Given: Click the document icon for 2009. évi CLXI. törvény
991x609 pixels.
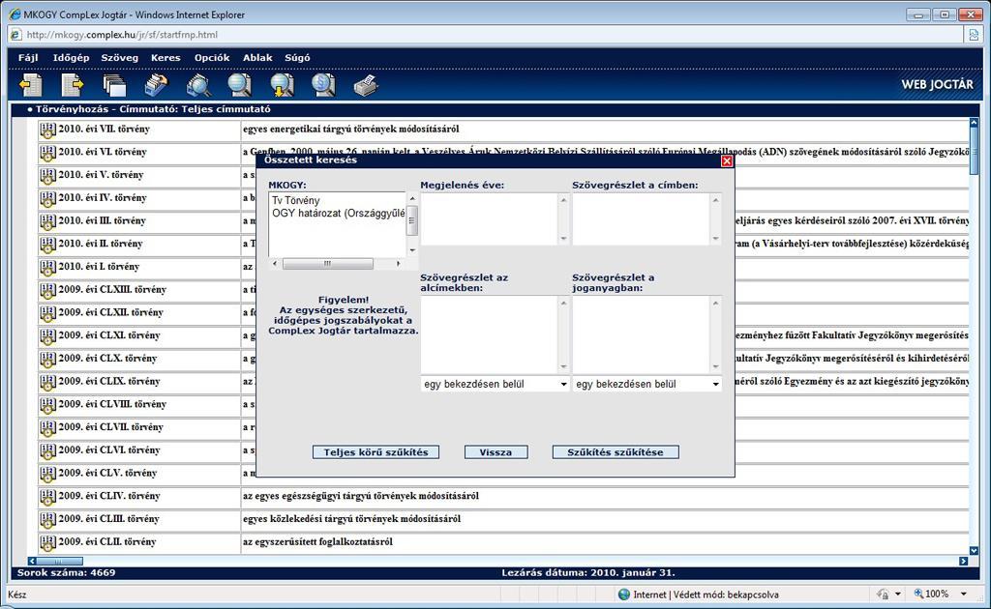Looking at the screenshot, I should click(47, 336).
